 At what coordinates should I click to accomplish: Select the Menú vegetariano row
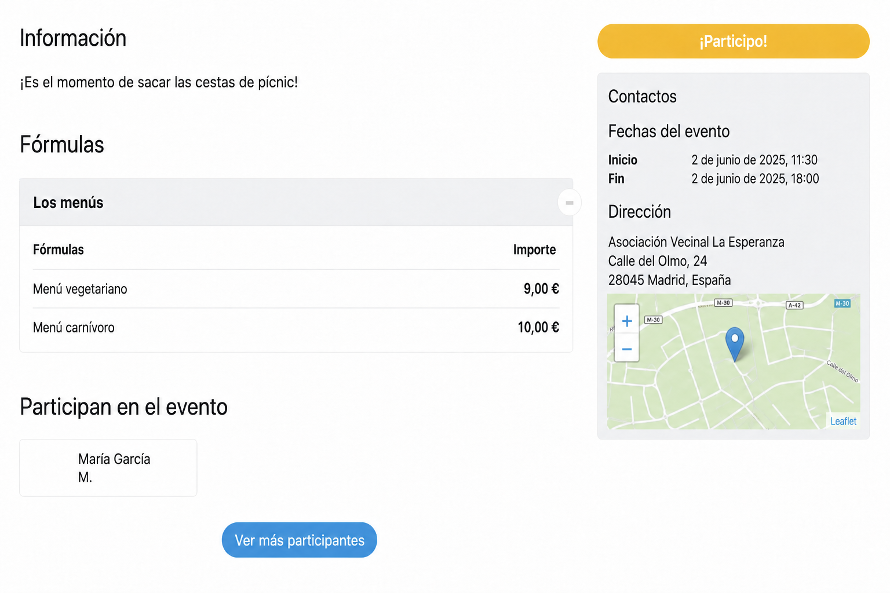(296, 289)
